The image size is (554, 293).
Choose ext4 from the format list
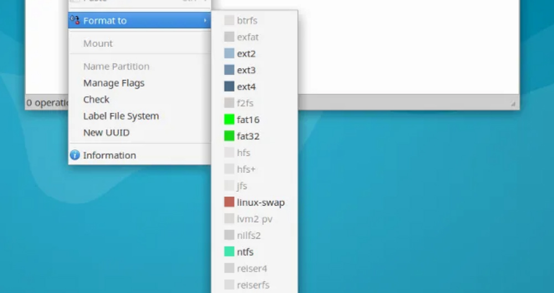(247, 87)
